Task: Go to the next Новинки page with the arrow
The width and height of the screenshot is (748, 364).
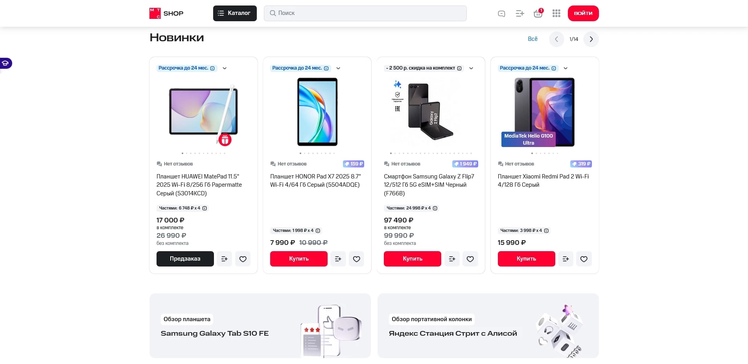Action: [591, 39]
